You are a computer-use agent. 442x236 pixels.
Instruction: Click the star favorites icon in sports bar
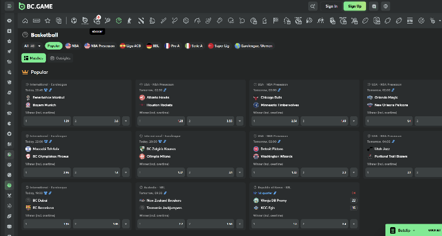48,21
